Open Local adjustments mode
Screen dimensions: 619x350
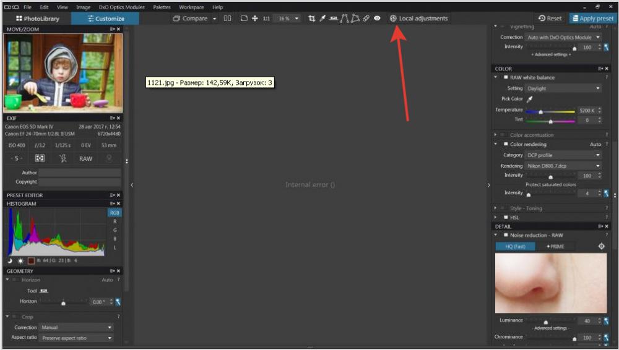point(419,18)
